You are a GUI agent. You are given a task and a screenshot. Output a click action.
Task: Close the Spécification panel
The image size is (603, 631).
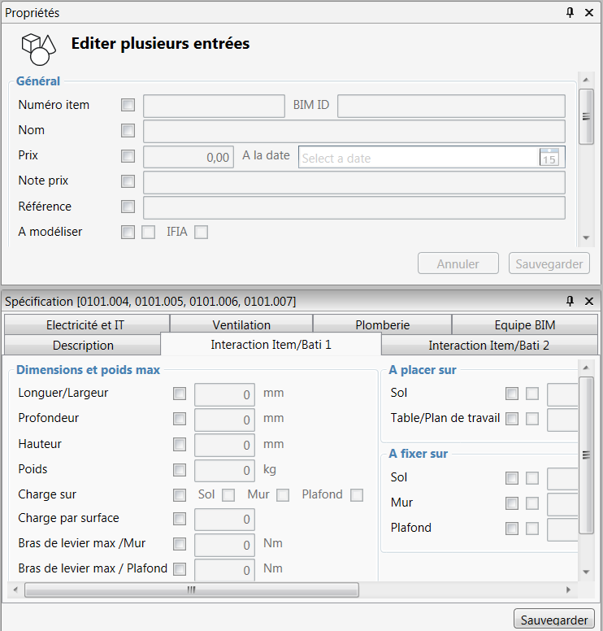589,301
